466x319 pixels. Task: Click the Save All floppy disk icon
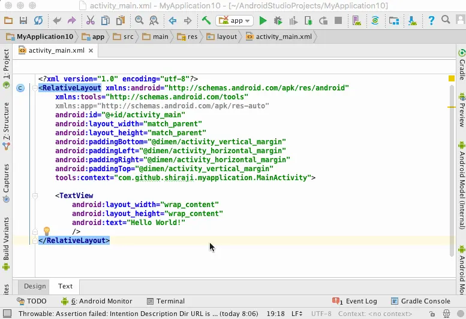[x=23, y=20]
